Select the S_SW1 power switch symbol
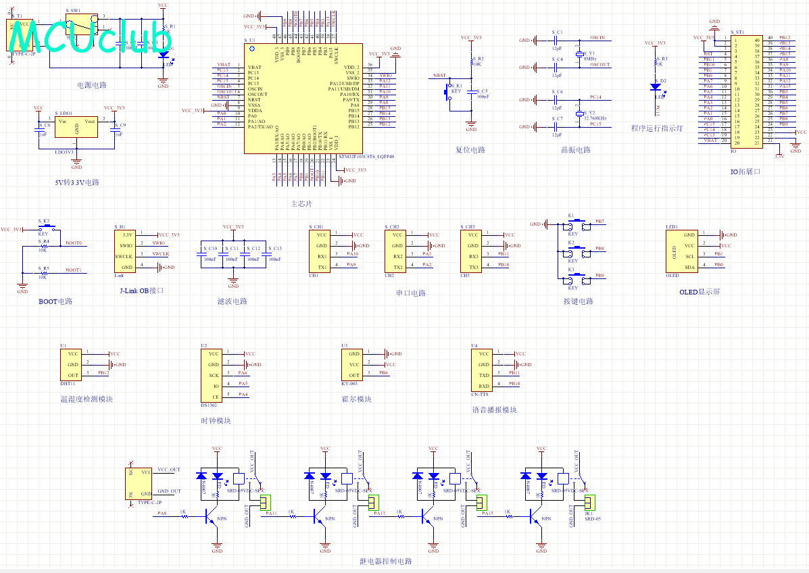The image size is (809, 573). [x=82, y=24]
